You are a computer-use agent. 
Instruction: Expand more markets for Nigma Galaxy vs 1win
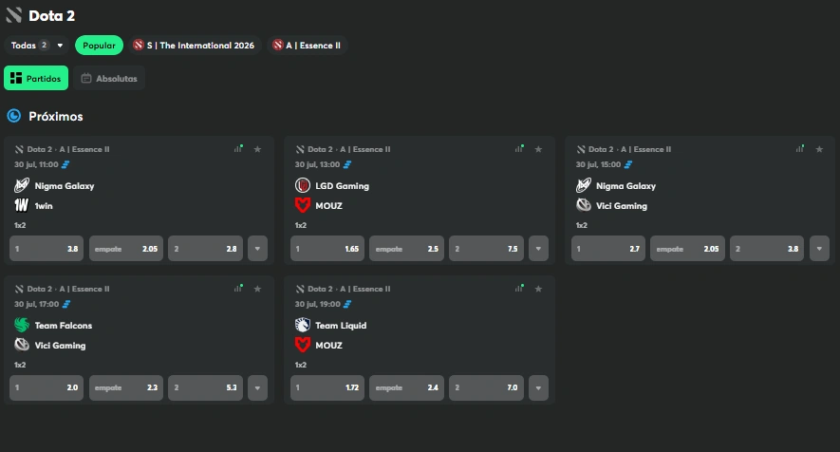[x=257, y=249]
